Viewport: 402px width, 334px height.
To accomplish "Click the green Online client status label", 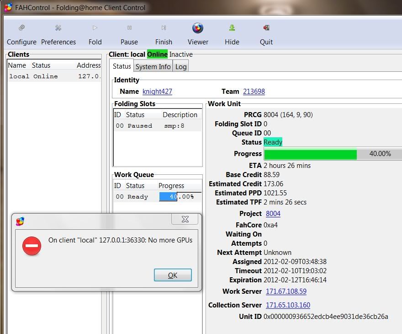I will click(157, 54).
